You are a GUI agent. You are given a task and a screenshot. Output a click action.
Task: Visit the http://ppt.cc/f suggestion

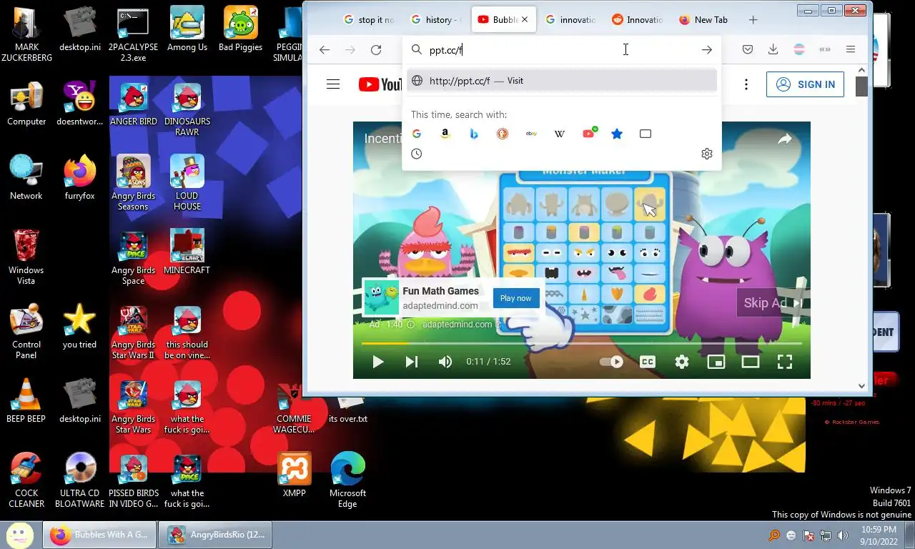(x=562, y=81)
